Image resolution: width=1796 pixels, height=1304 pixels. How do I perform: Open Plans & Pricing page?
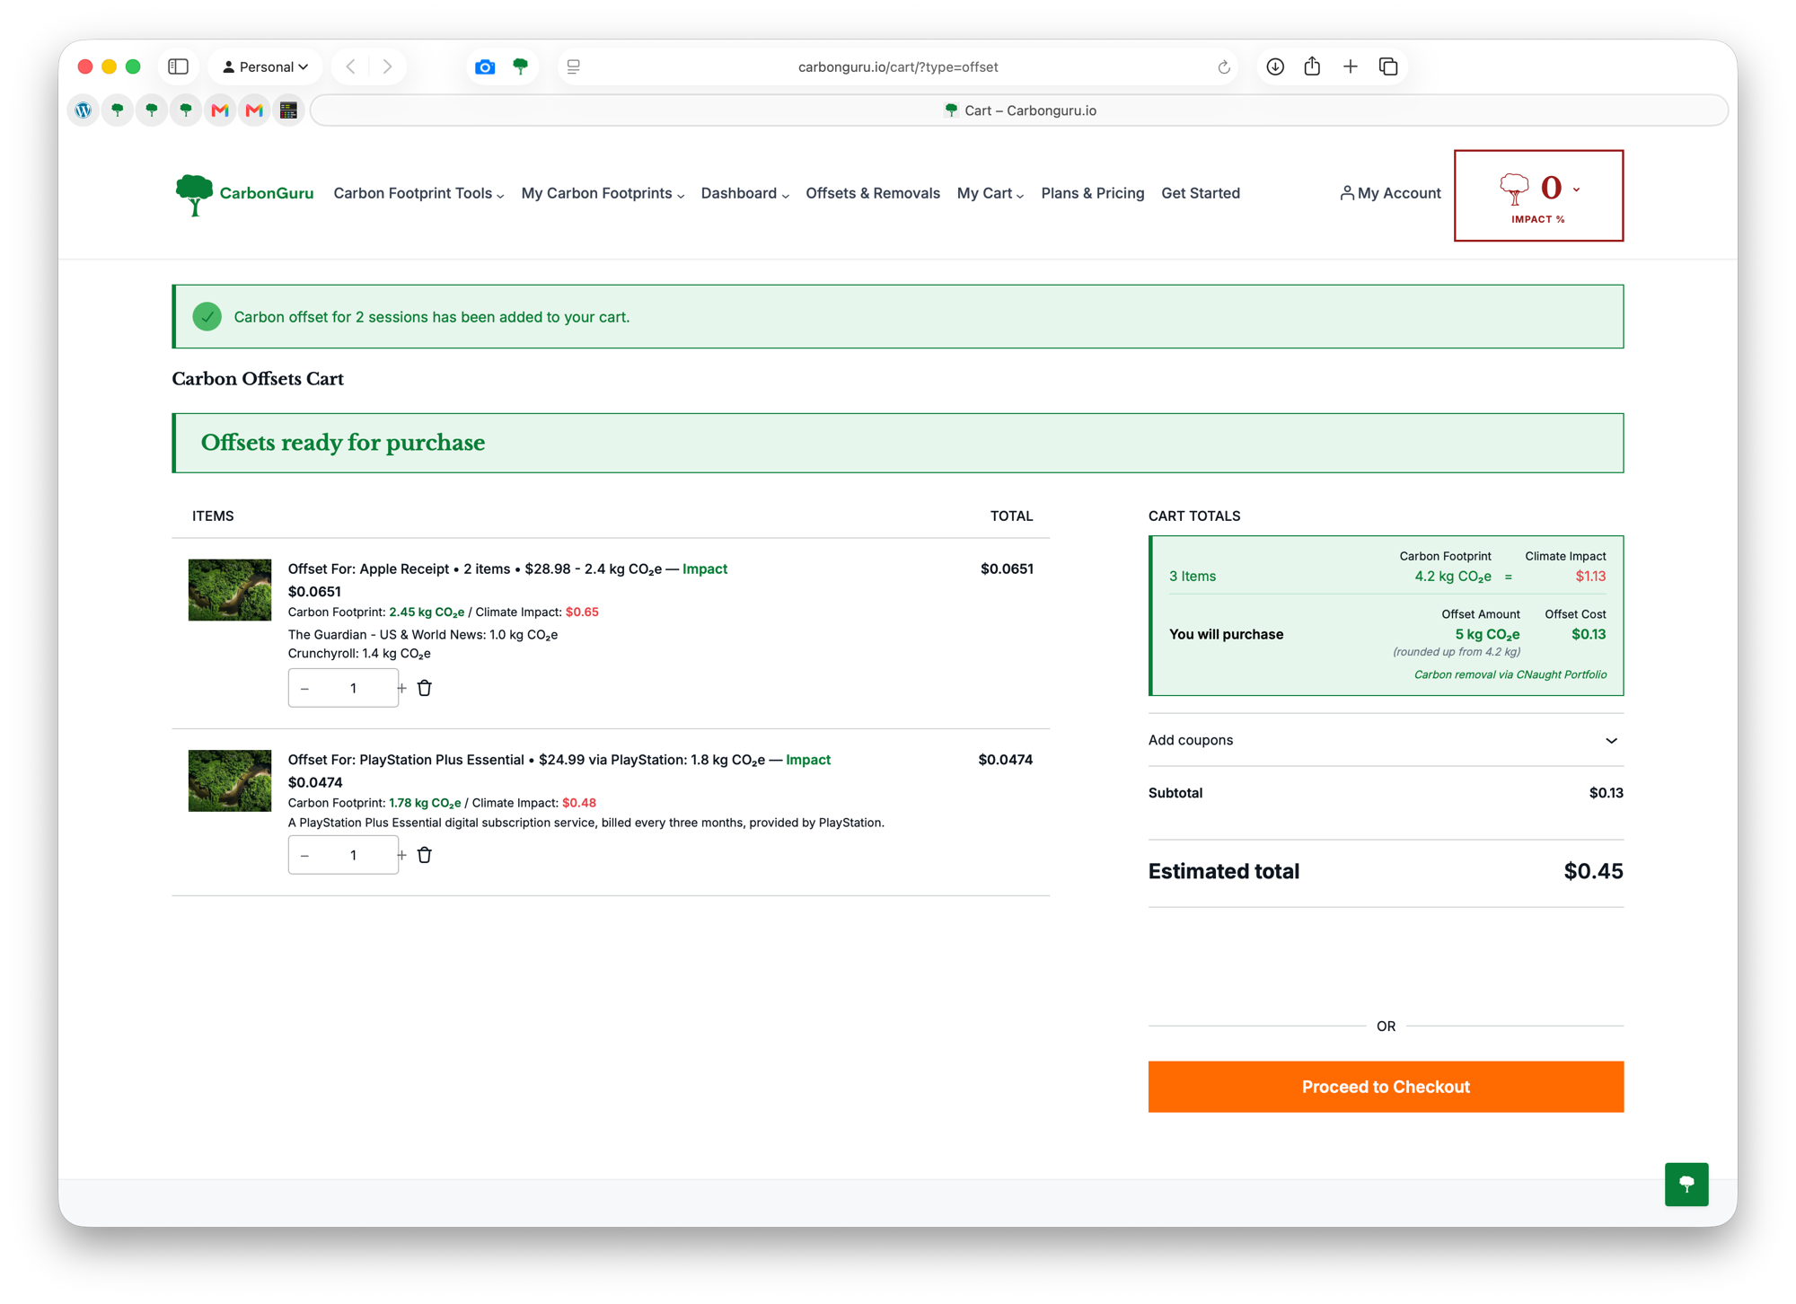pyautogui.click(x=1092, y=193)
